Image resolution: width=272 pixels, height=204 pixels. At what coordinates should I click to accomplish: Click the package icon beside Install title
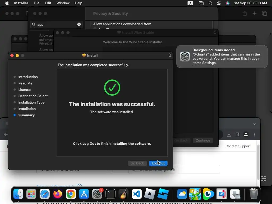(x=84, y=55)
